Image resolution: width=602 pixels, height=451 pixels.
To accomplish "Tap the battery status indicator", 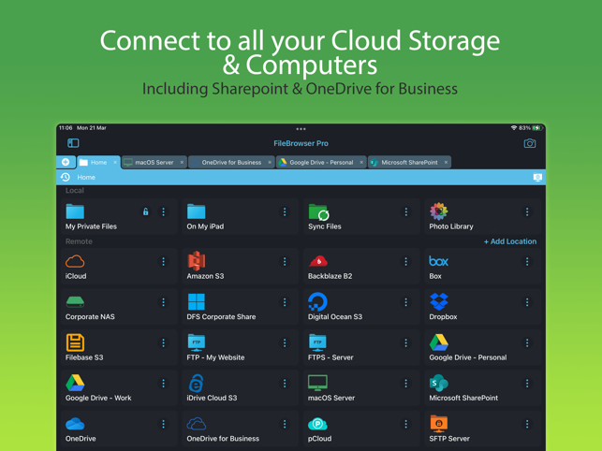I will point(536,128).
